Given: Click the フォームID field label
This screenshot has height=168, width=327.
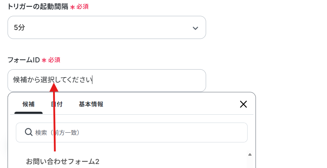Looking at the screenshot, I should tap(24, 60).
